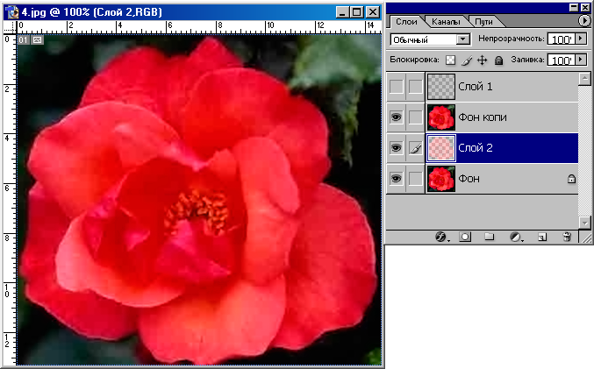
Task: Create new layer set folder icon
Action: tap(489, 237)
